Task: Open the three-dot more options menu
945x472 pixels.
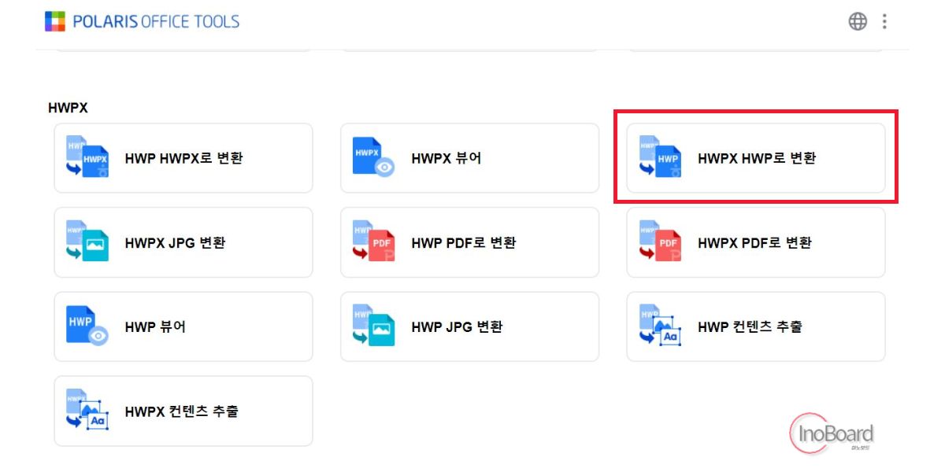Action: pyautogui.click(x=884, y=21)
